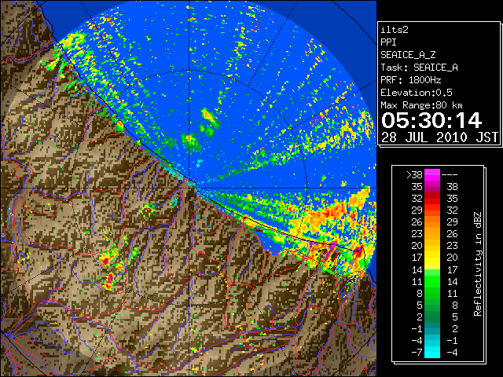Select the --- legend label
Viewport: 503px width, 377px height.
[450, 175]
